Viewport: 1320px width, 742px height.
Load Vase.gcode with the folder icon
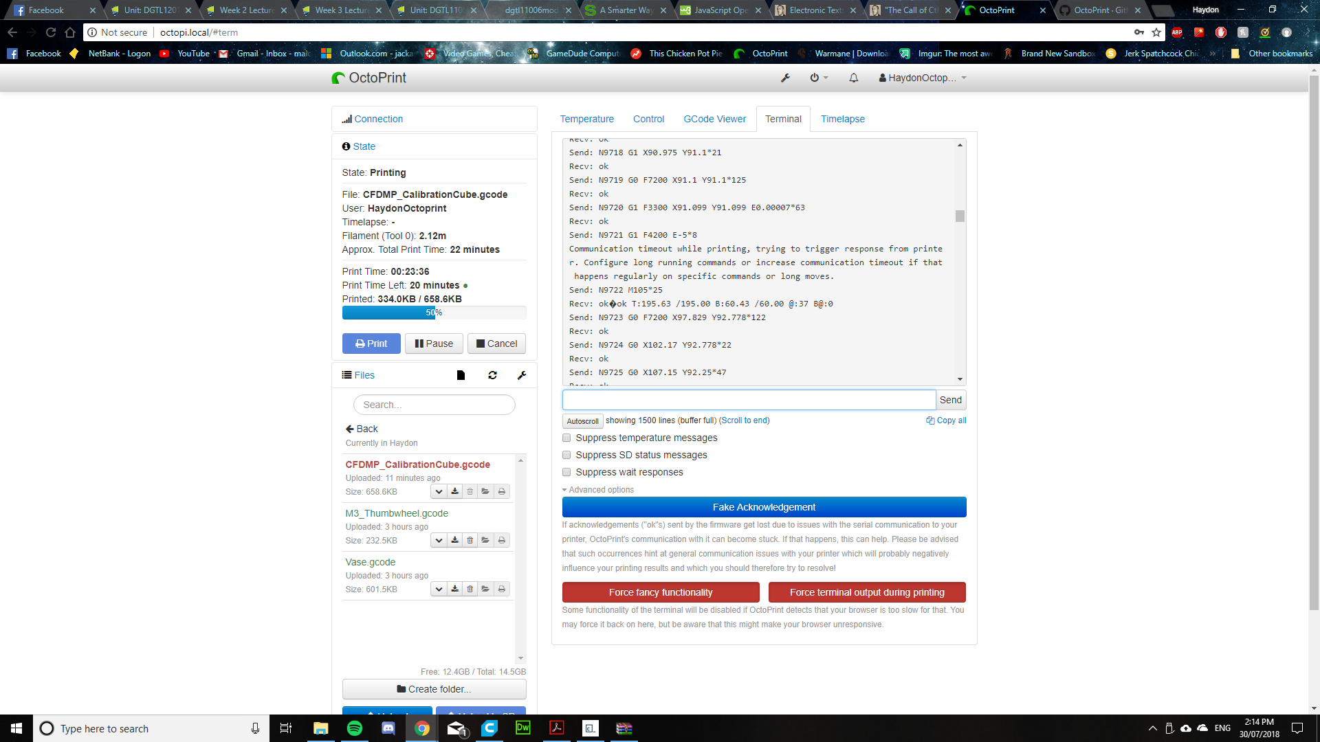point(485,589)
